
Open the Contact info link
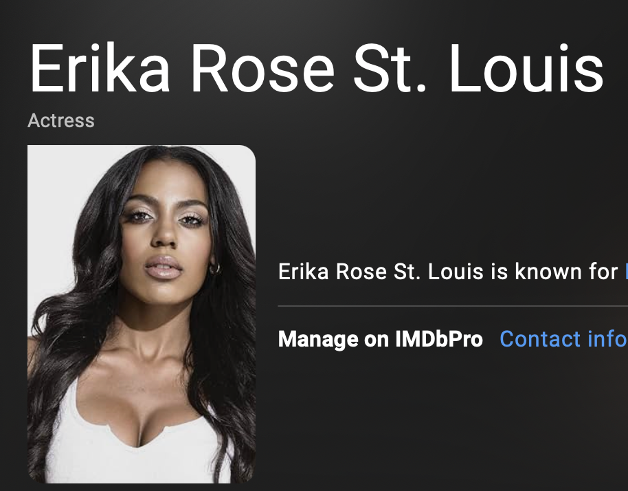563,339
